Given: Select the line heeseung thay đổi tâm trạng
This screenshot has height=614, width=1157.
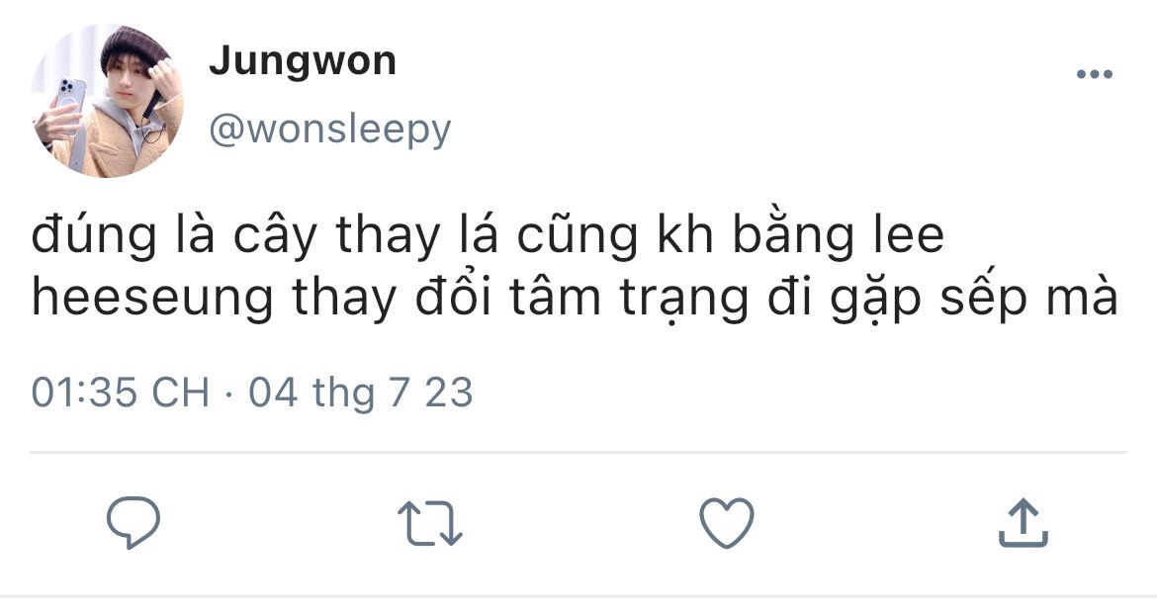Looking at the screenshot, I should pyautogui.click(x=575, y=299).
